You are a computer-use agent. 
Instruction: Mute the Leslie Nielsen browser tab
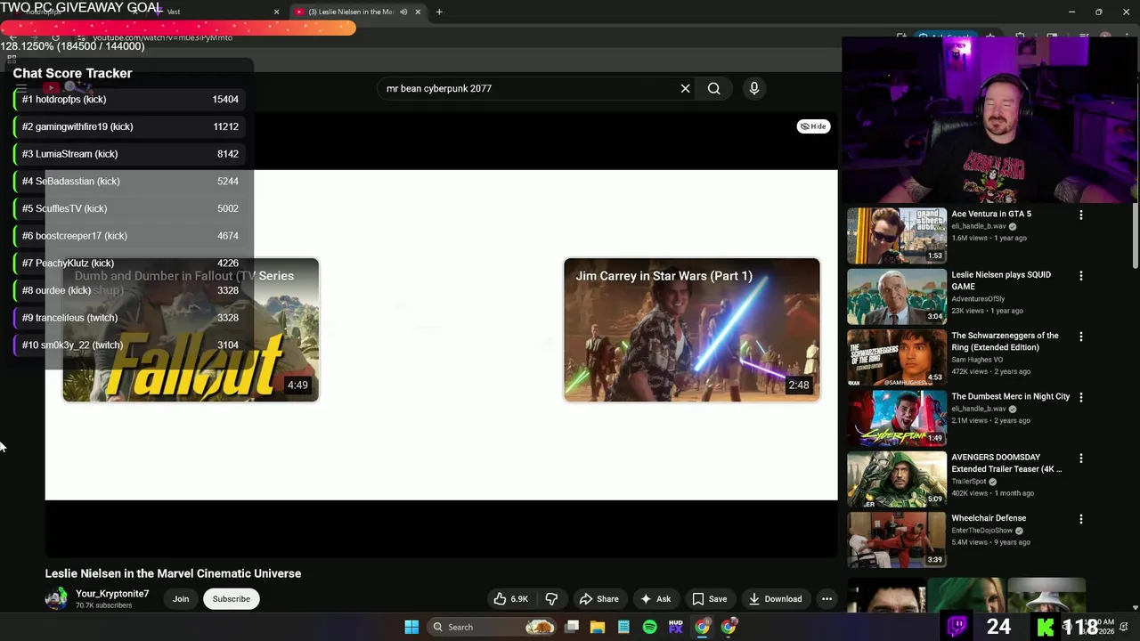[x=403, y=12]
